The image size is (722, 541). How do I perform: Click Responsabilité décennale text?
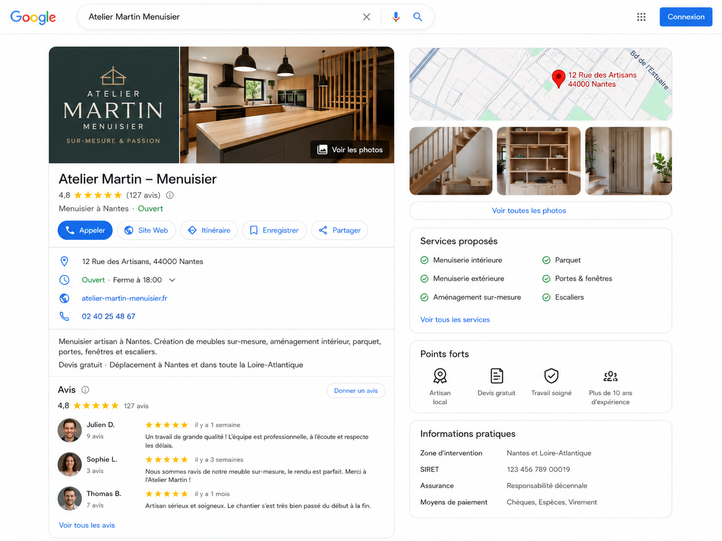[547, 486]
